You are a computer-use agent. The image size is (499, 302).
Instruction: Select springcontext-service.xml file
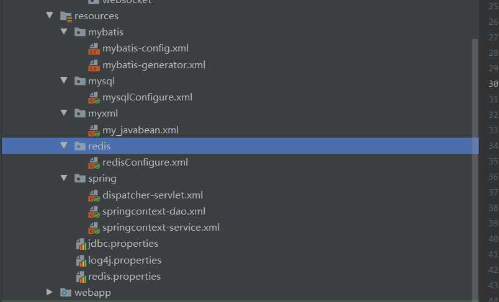161,228
